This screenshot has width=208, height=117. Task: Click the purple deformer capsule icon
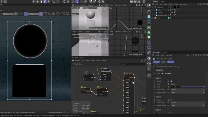click(149, 42)
